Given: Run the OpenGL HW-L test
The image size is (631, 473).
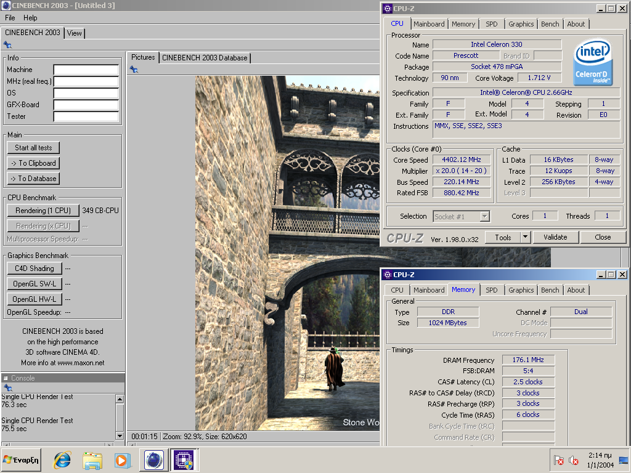Looking at the screenshot, I should 35,299.
